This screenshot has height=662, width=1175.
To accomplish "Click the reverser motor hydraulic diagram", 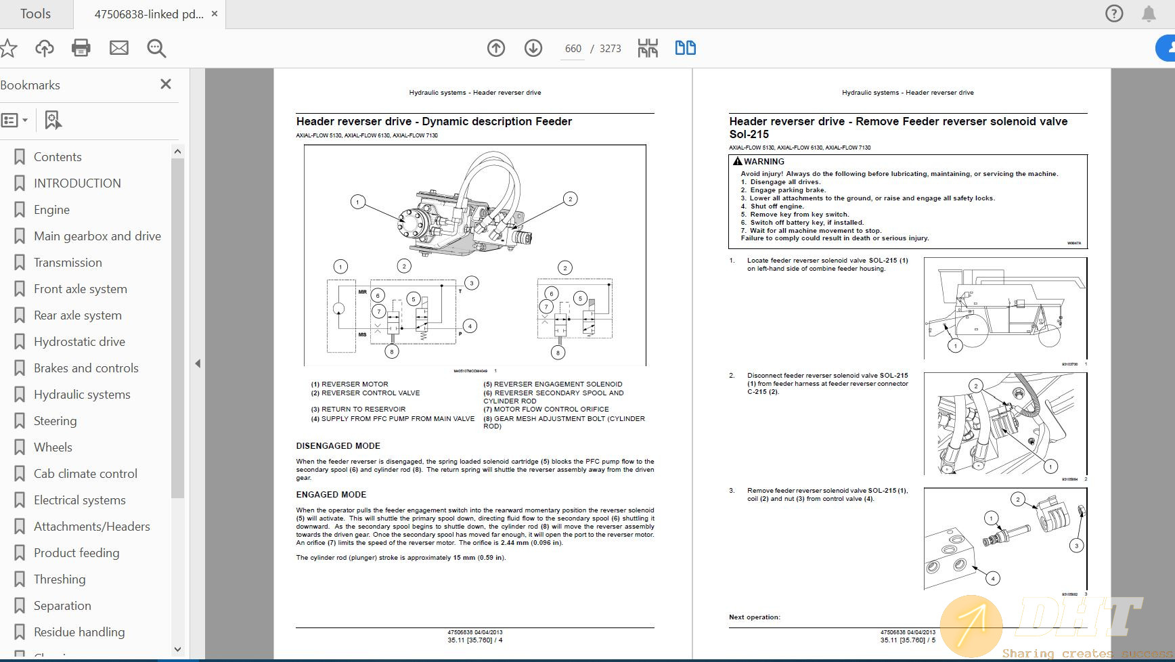I will 474,255.
